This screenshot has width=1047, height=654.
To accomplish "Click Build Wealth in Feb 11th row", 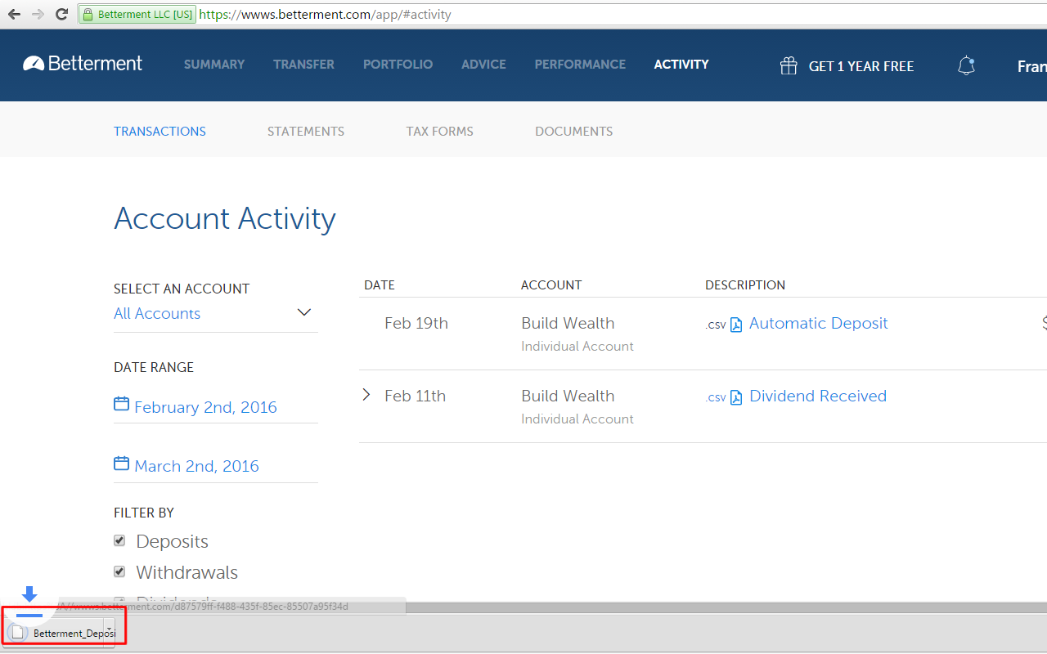I will click(x=568, y=396).
